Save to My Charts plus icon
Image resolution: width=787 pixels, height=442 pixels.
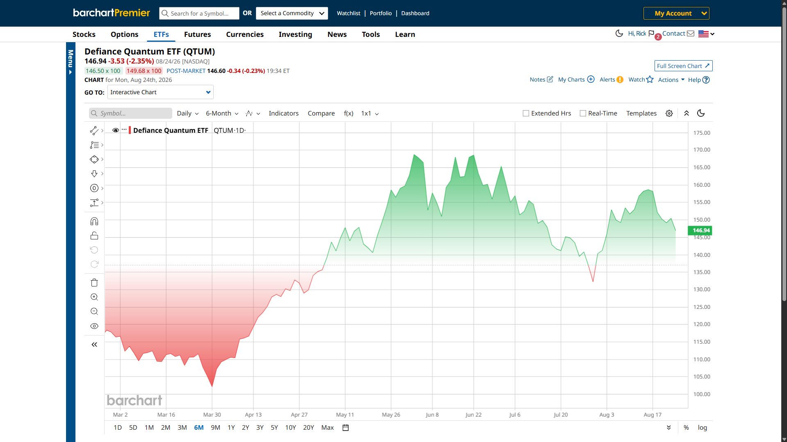point(591,79)
